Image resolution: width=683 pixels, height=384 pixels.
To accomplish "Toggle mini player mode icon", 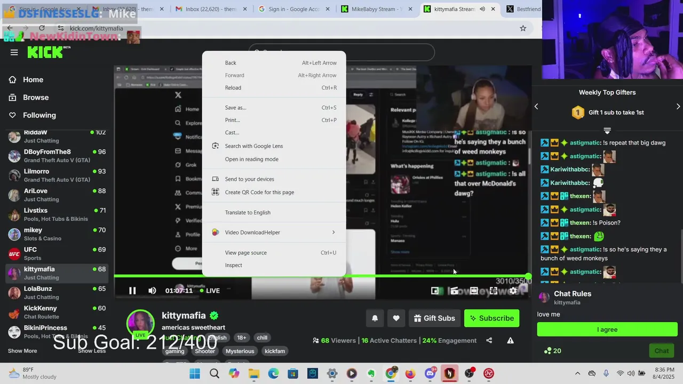I will 435,291.
